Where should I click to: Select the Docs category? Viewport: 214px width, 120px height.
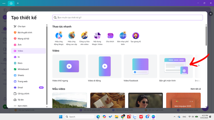tap(28, 63)
